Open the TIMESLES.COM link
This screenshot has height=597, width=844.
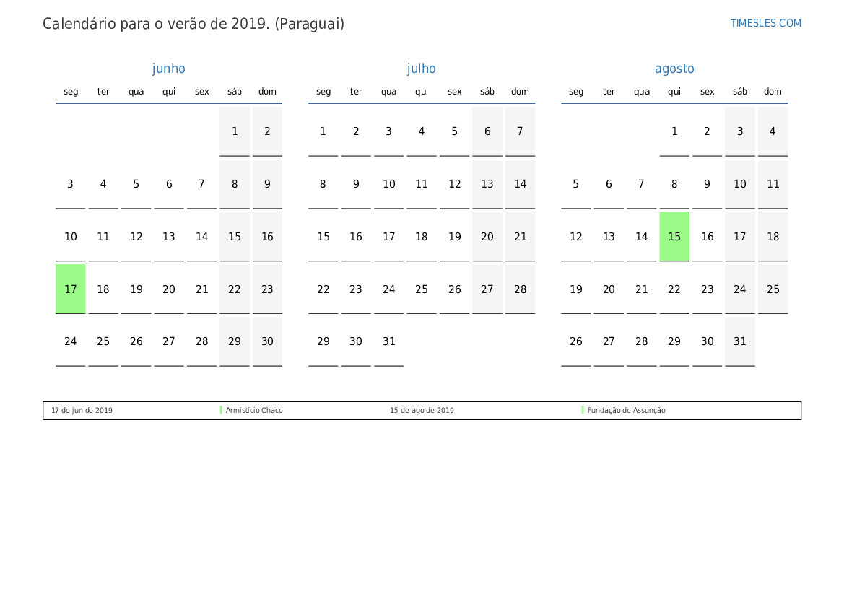click(765, 23)
